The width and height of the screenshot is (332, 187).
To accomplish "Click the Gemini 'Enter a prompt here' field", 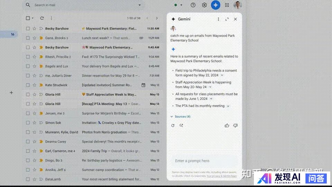I will pos(204,161).
